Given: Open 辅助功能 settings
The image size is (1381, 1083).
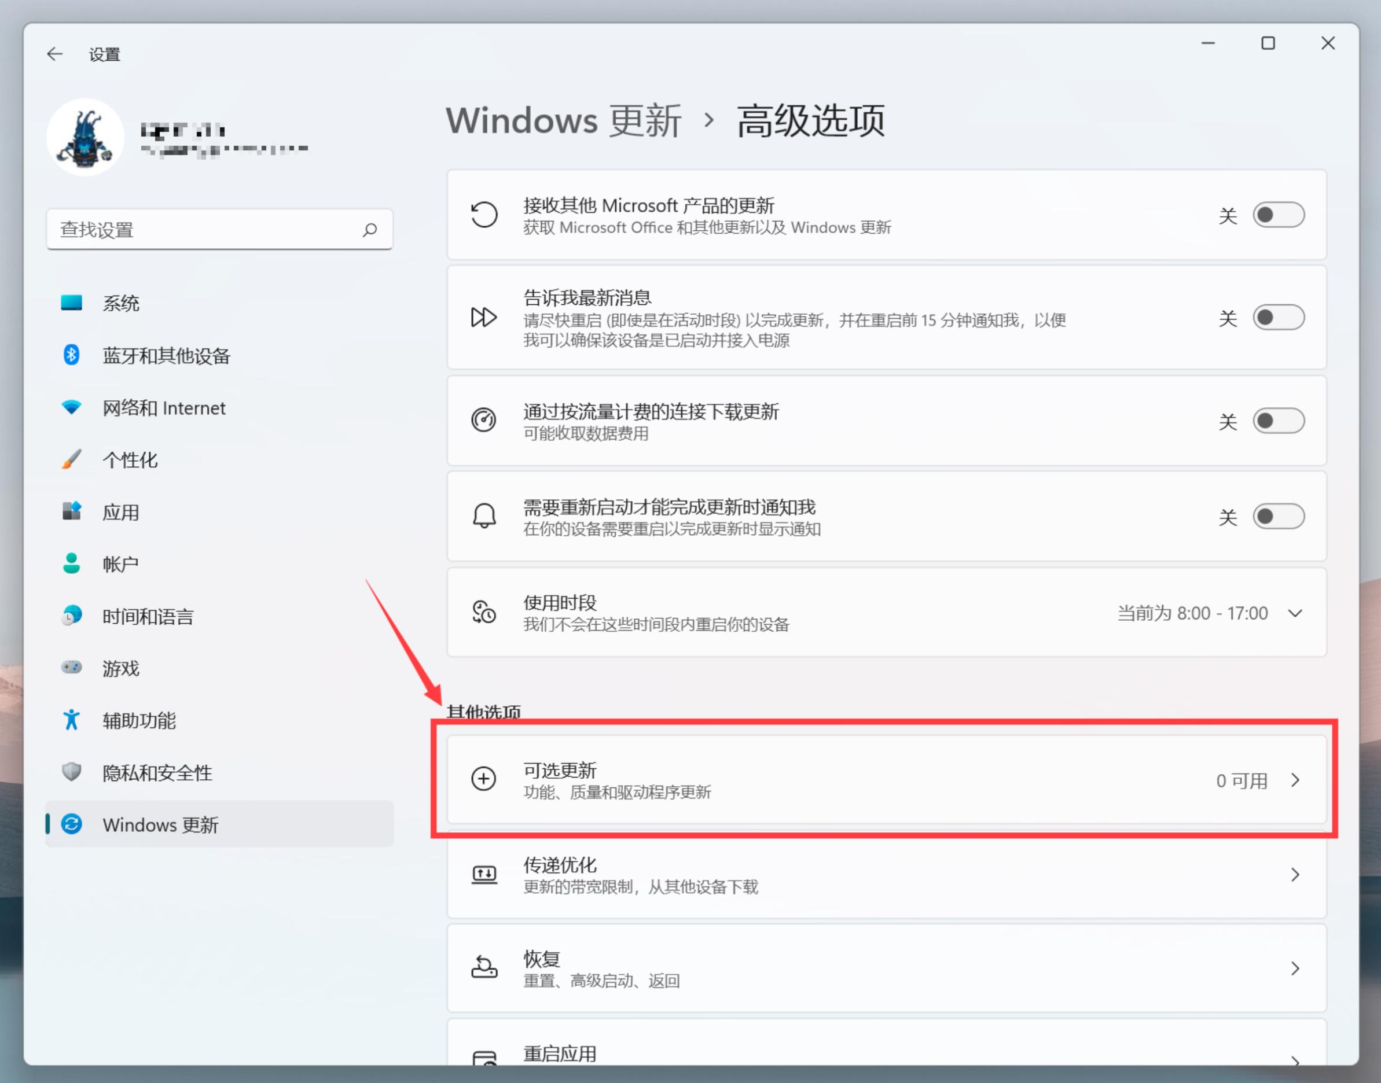Looking at the screenshot, I should click(139, 720).
